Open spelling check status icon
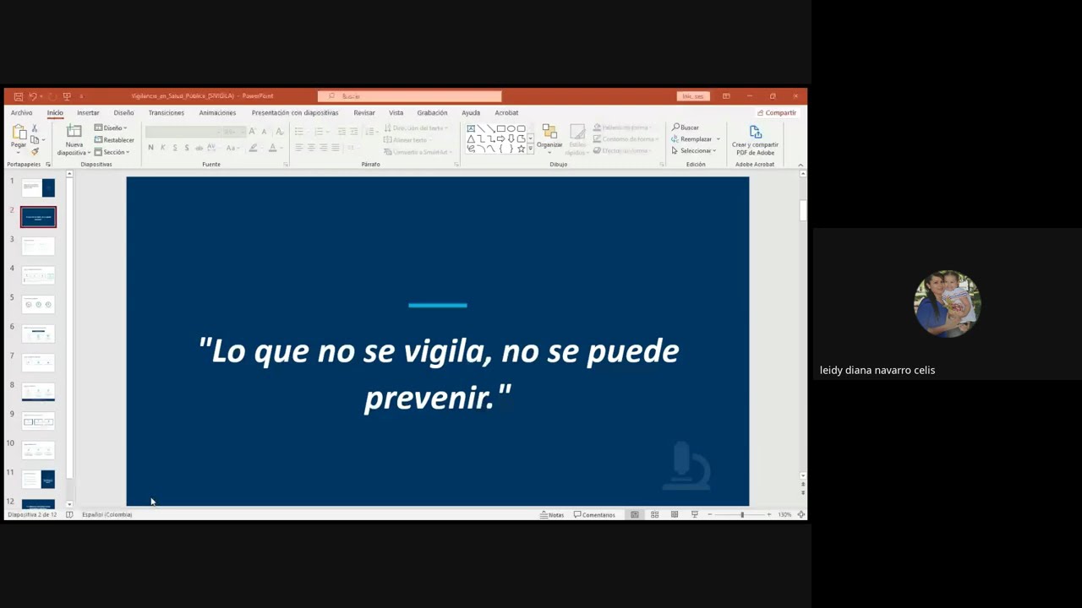This screenshot has height=608, width=1082. tap(69, 514)
